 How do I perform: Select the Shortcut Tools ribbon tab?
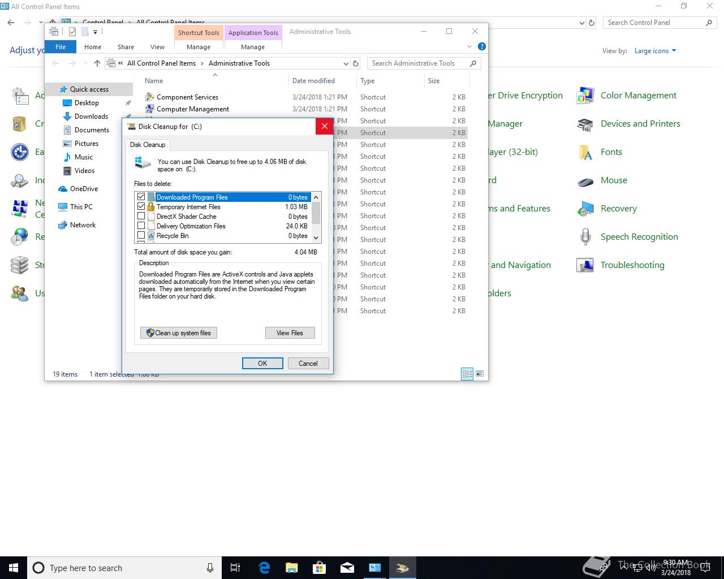tap(199, 33)
